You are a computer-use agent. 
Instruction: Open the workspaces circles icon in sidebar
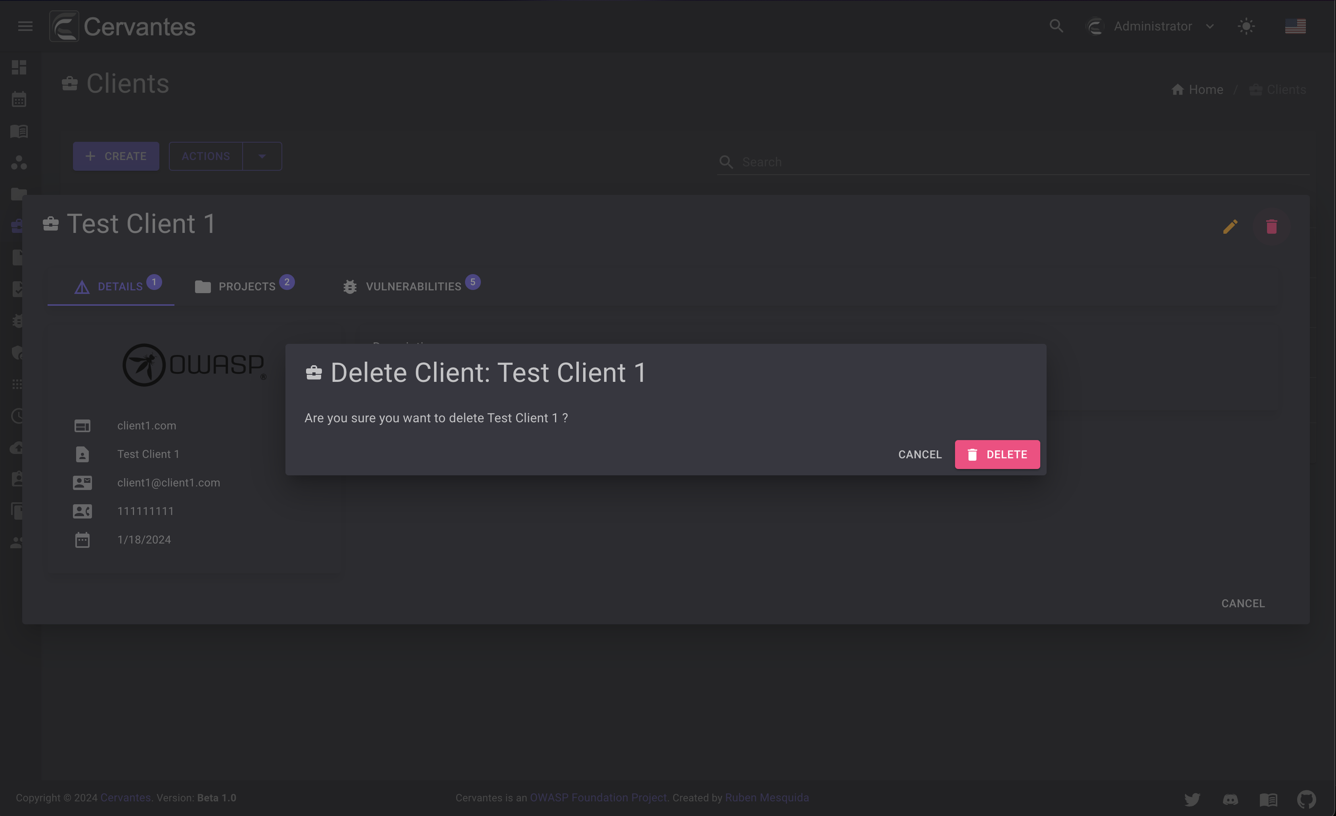point(19,162)
